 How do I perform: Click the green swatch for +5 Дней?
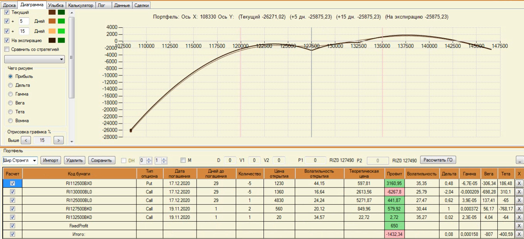61,21
